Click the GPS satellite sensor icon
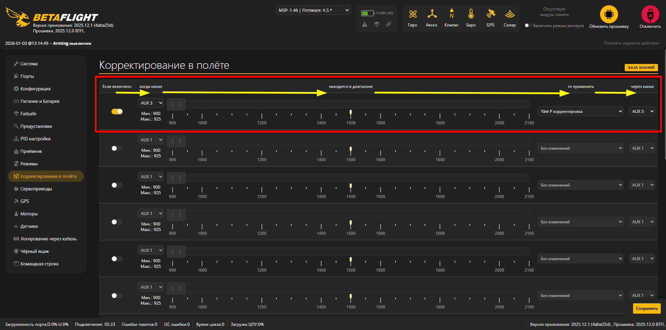Screen dimensions: 666x330 [x=490, y=14]
